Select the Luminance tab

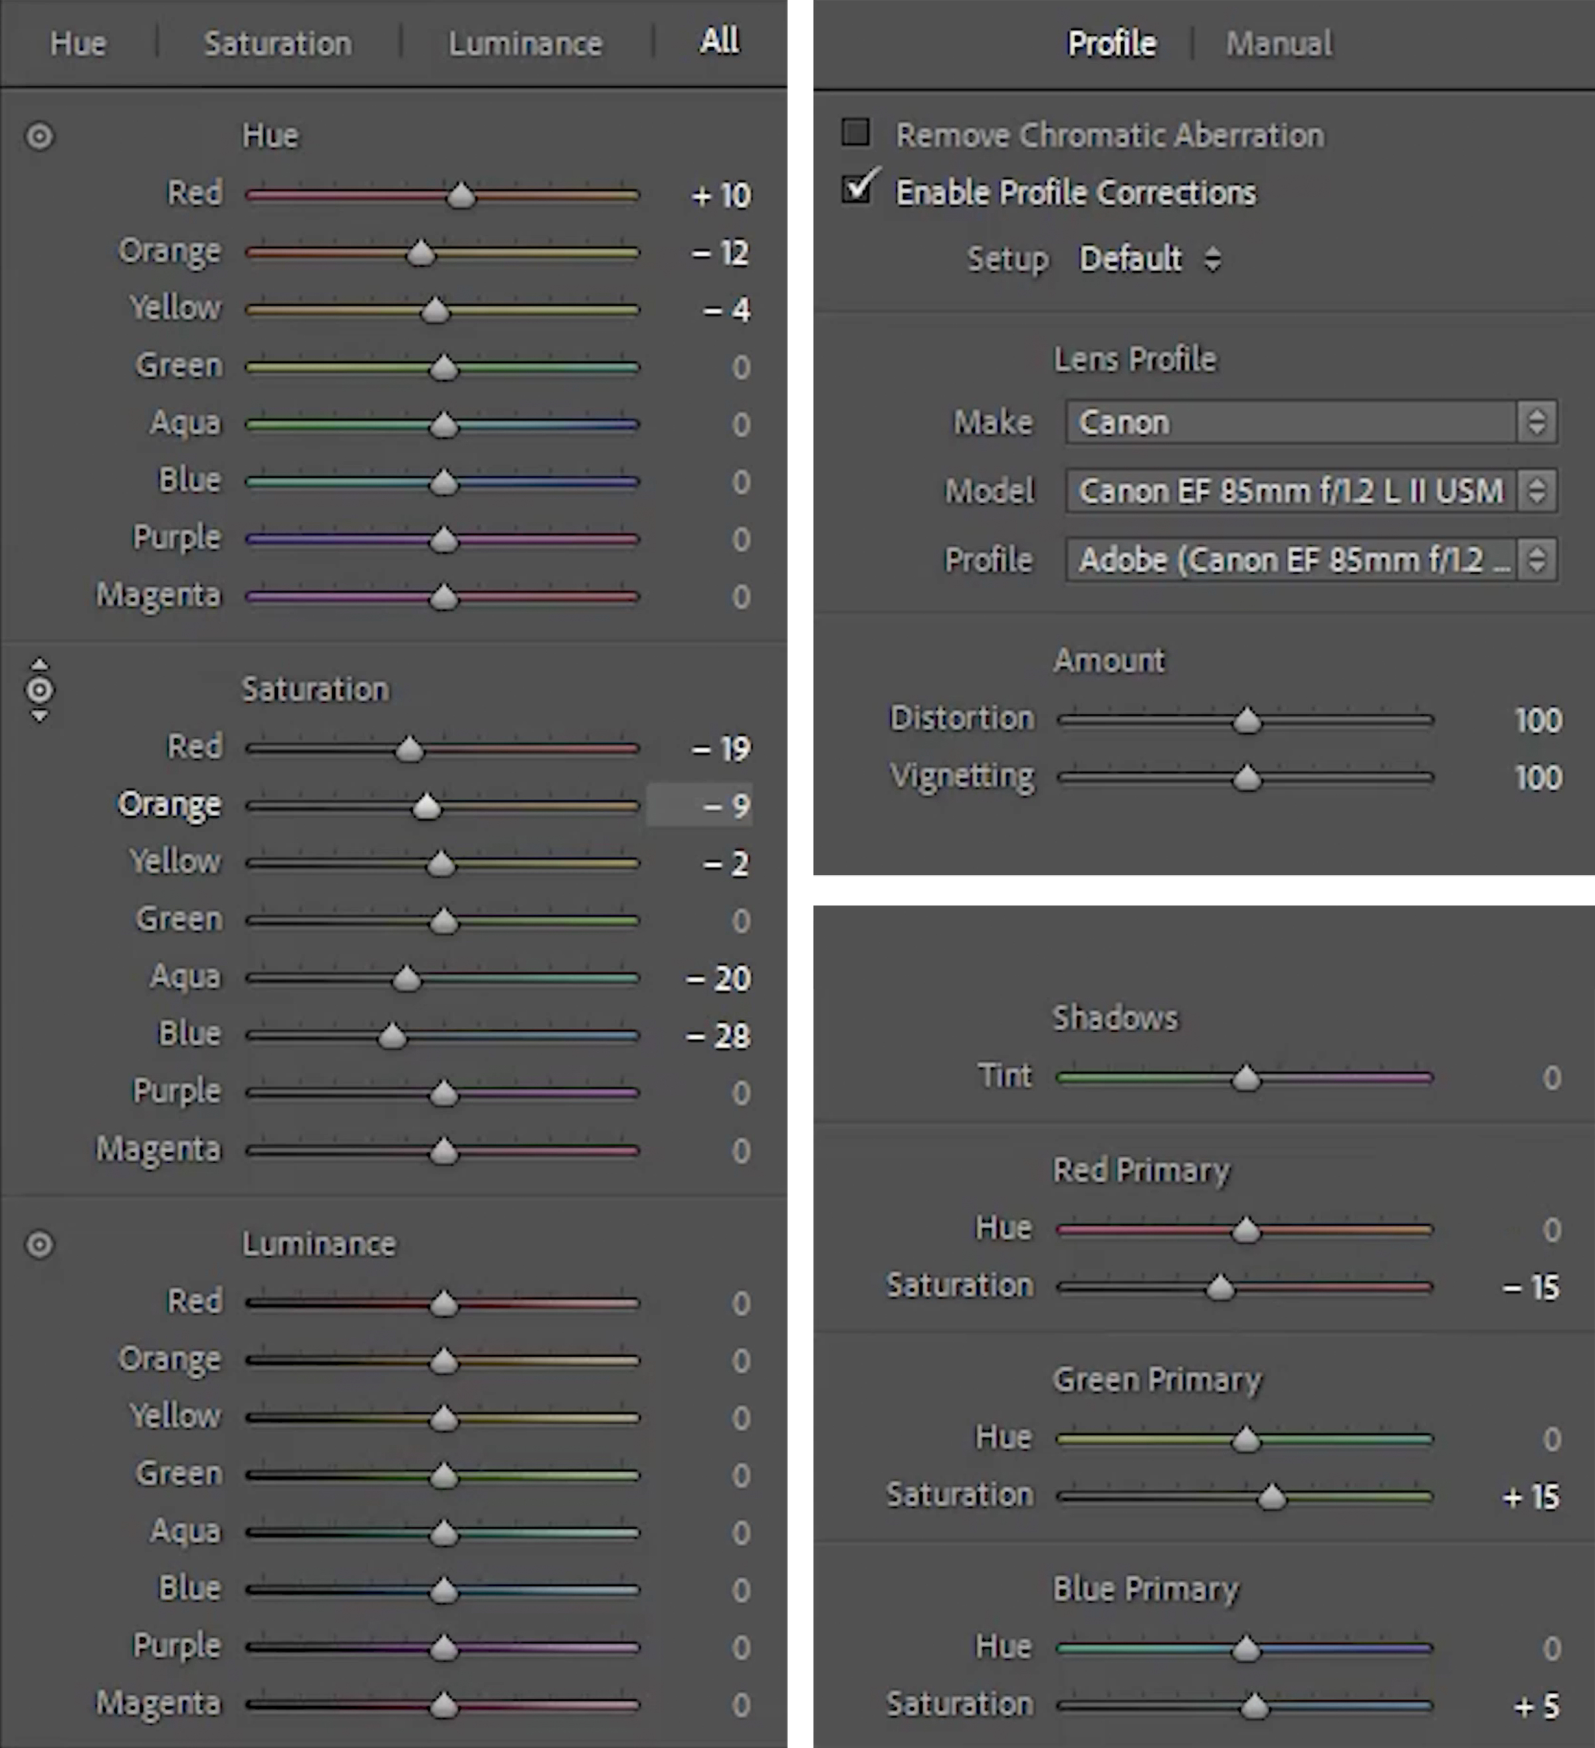(x=525, y=43)
